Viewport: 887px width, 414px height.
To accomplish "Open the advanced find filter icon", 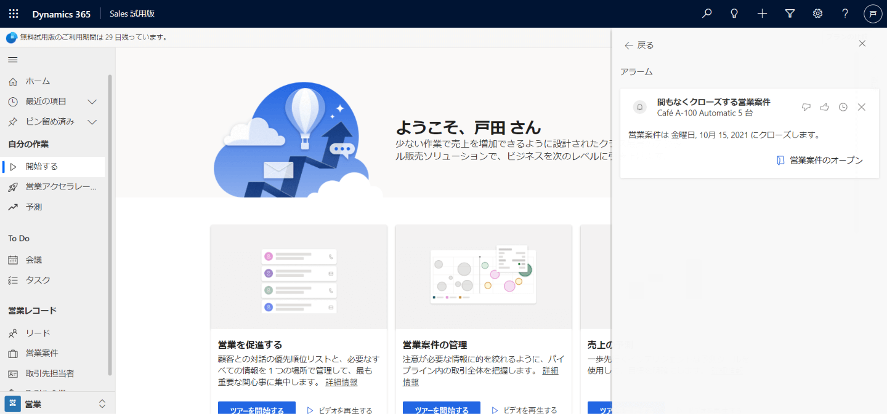I will (790, 14).
